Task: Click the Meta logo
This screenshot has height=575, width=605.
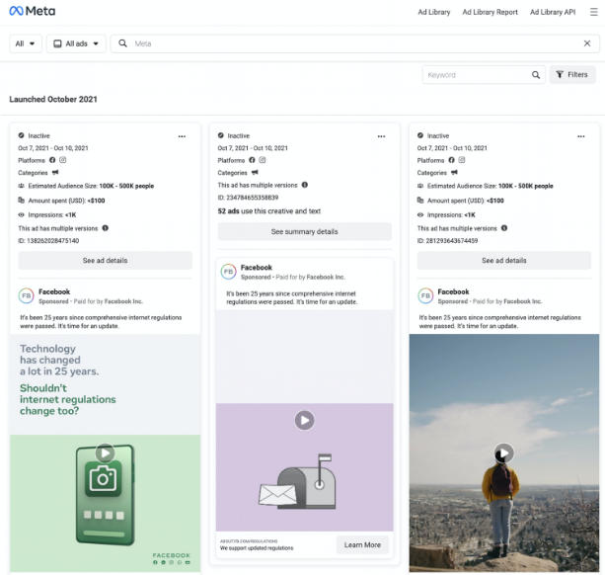Action: click(32, 11)
